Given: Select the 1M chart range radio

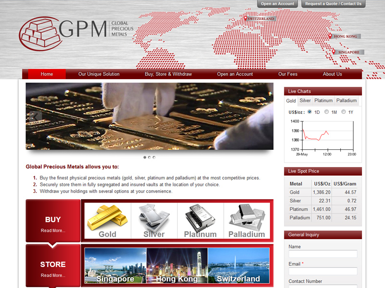Looking at the screenshot, I should (x=327, y=112).
